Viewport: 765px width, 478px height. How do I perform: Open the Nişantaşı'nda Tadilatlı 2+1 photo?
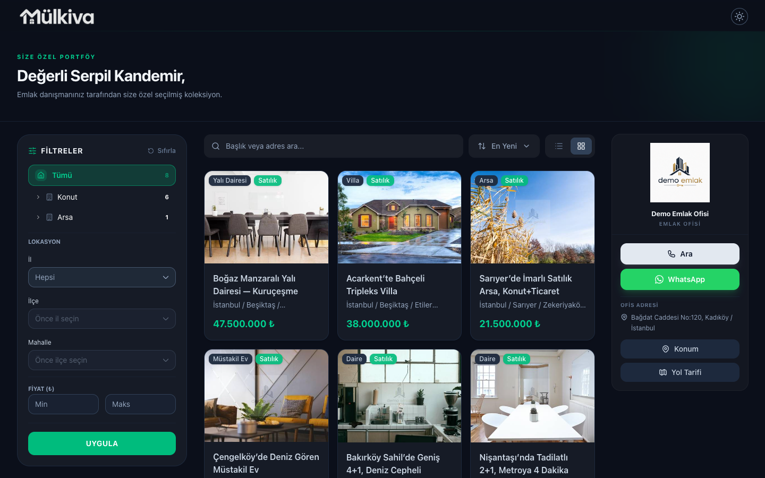coord(532,396)
